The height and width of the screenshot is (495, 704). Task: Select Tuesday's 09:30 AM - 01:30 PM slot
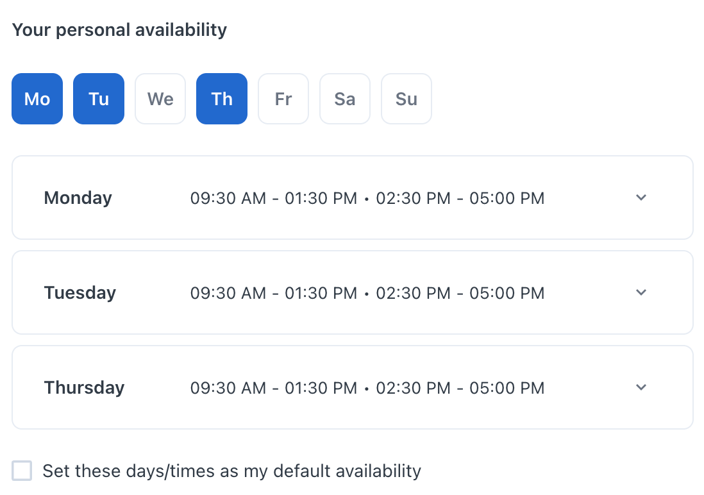274,293
